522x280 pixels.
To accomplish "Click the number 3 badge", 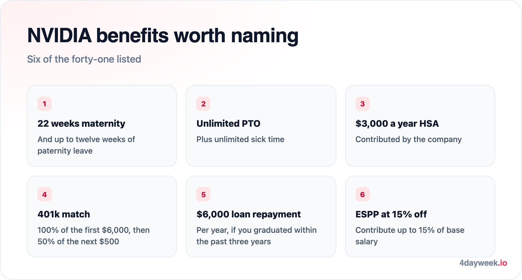I will (363, 104).
